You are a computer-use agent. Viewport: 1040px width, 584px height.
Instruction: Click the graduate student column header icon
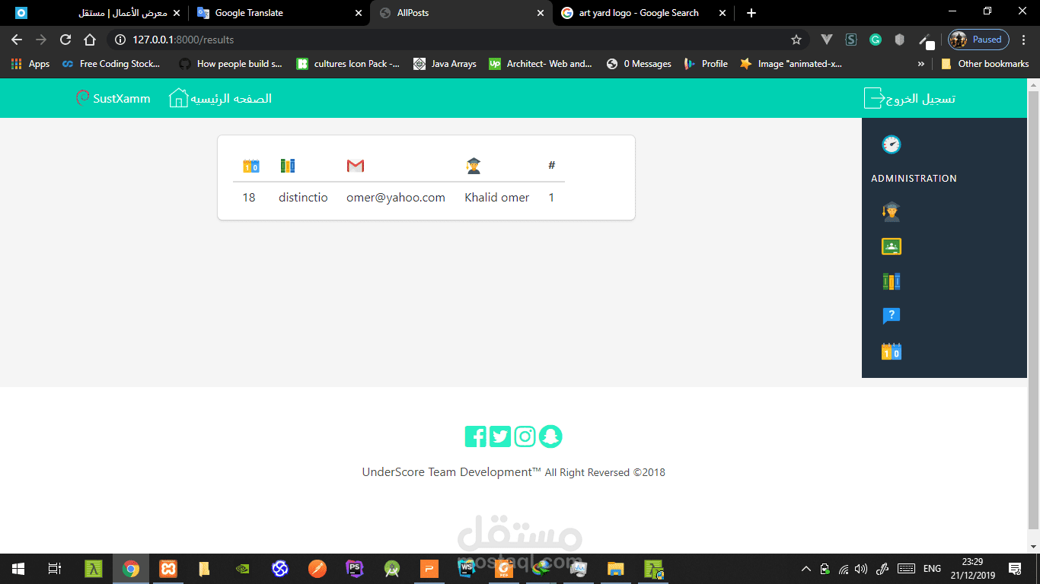point(474,166)
